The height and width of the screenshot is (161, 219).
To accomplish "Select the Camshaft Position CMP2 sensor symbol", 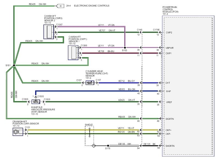I will point(49,32).
